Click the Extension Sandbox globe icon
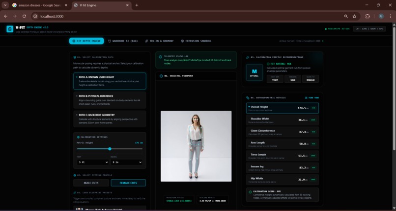396x211 pixels. pyautogui.click(x=182, y=41)
